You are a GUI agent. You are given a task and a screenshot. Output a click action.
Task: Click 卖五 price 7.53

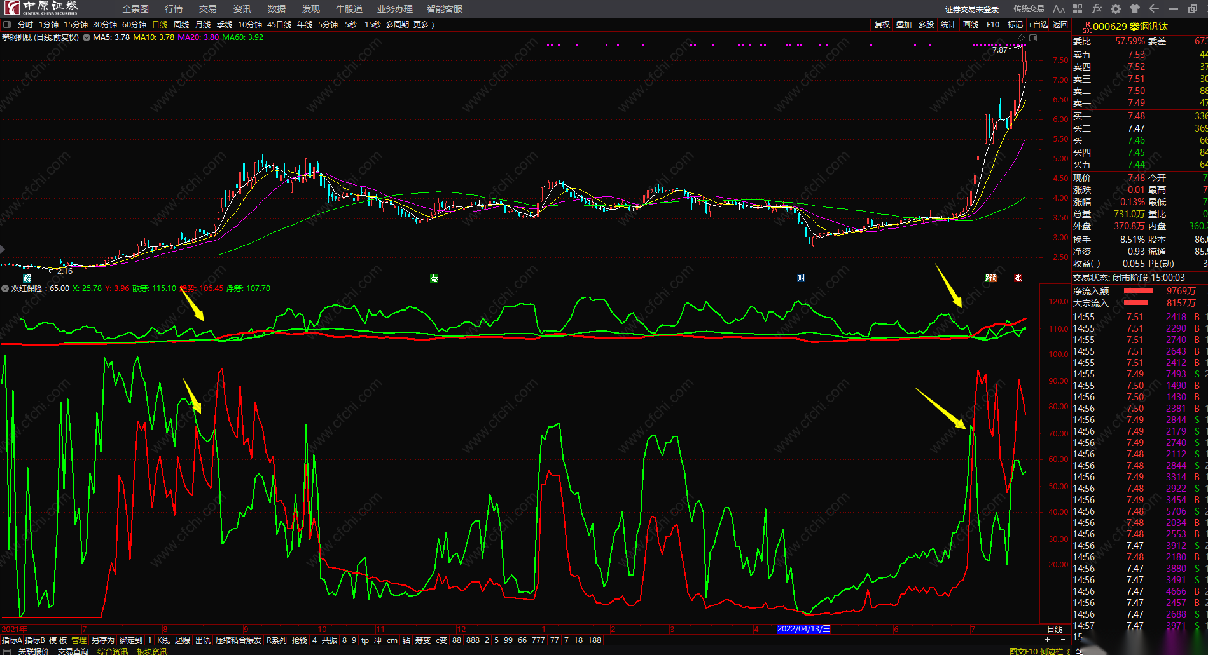[x=1136, y=55]
